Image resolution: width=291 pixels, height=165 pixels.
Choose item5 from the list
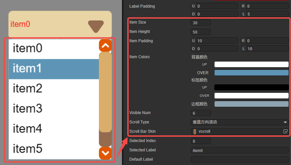(x=53, y=149)
